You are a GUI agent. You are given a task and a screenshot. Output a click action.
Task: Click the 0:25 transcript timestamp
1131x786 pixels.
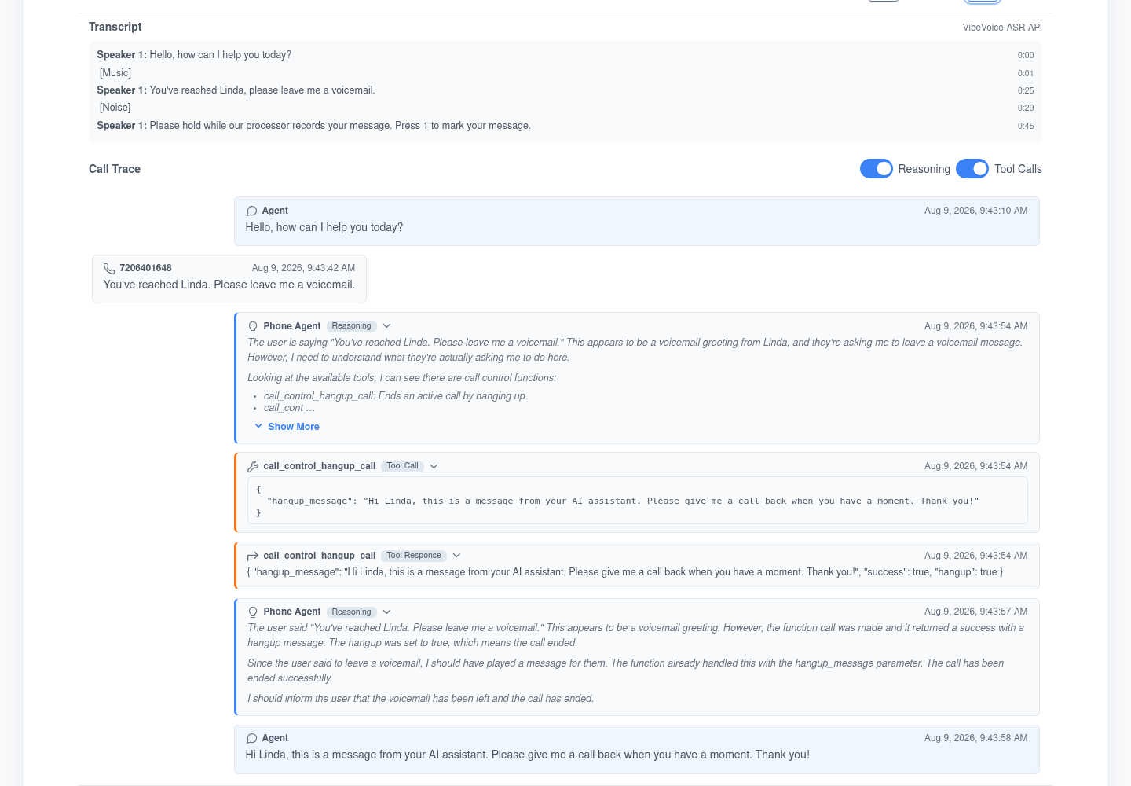click(1026, 91)
